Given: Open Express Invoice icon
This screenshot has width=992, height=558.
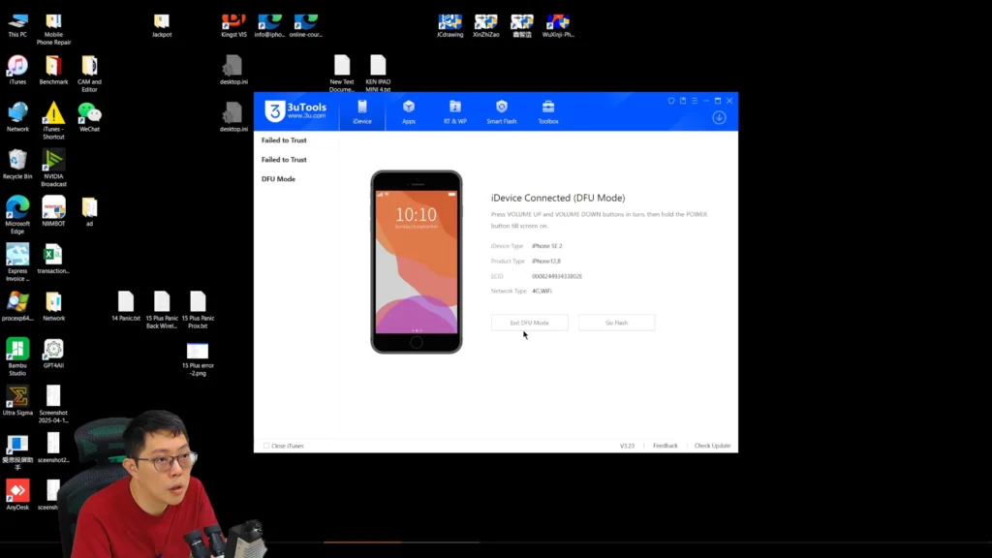Looking at the screenshot, I should [17, 263].
